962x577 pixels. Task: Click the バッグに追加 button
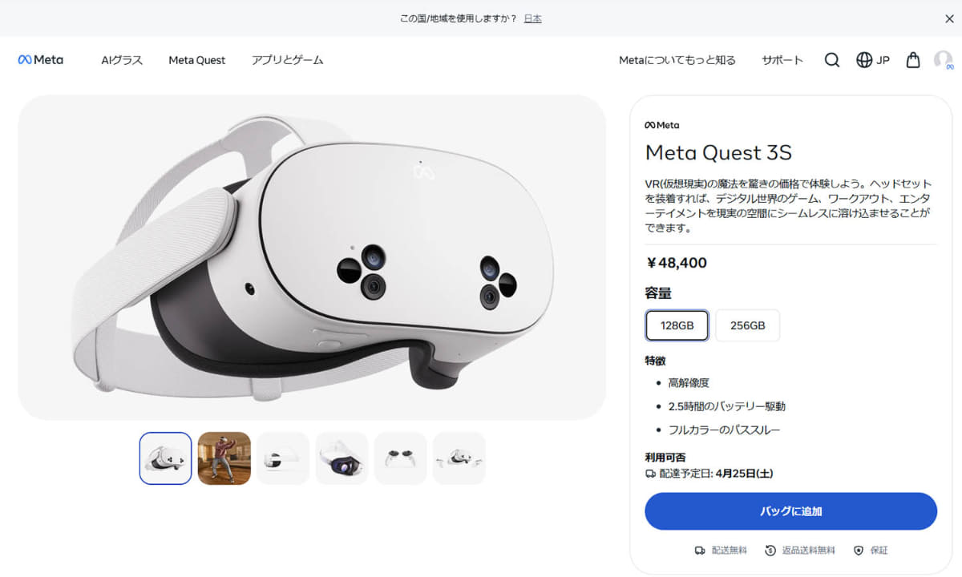pyautogui.click(x=791, y=511)
